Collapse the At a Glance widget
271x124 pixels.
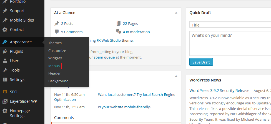coord(176,13)
